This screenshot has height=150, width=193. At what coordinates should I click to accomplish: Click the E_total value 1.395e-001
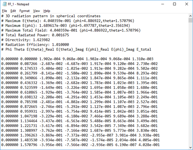click(x=147, y=83)
